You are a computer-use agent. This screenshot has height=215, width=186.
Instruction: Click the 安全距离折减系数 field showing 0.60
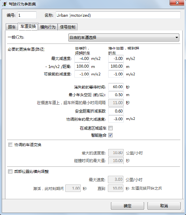(116, 111)
